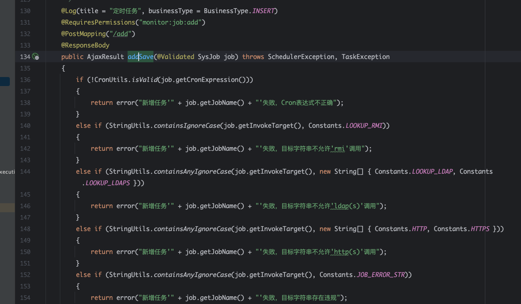The width and height of the screenshot is (521, 304).
Task: Click the LOOKUP_LDAP constant
Action: [432, 171]
